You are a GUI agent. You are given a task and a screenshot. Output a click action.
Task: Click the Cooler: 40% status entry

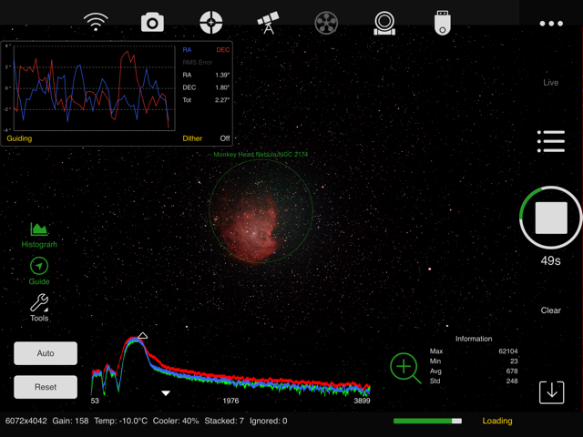pyautogui.click(x=176, y=421)
